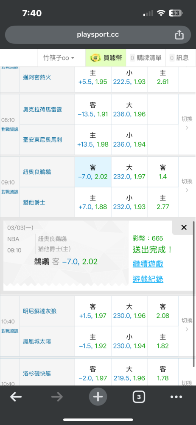The width and height of the screenshot is (196, 425).
Task: Select under 小 236.0, 1.94
Action: pyautogui.click(x=129, y=139)
